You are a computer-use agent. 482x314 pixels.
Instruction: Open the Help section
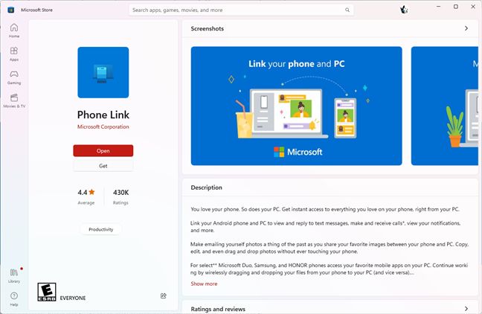coord(14,299)
